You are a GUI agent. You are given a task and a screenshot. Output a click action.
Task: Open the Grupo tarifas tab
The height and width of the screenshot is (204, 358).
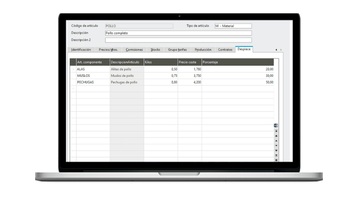click(177, 49)
